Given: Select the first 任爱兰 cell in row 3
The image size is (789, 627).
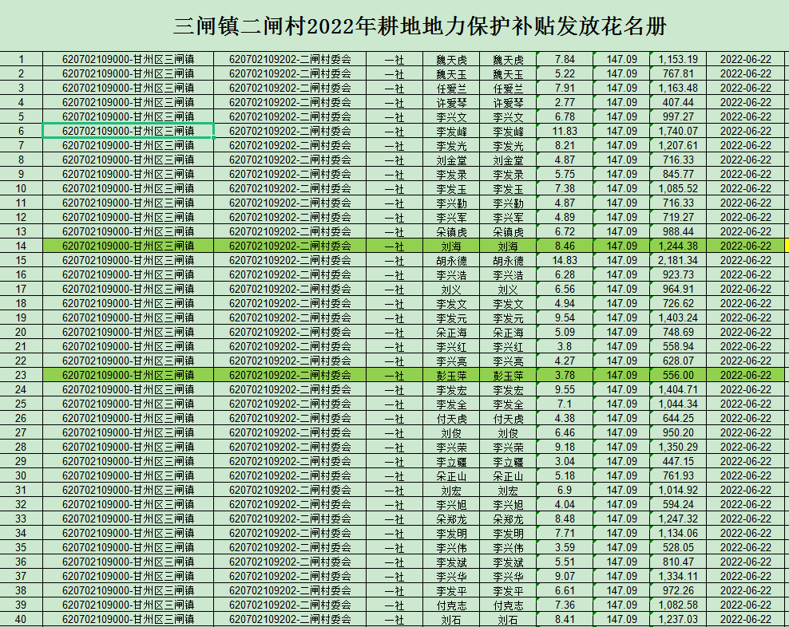Looking at the screenshot, I should tap(451, 88).
